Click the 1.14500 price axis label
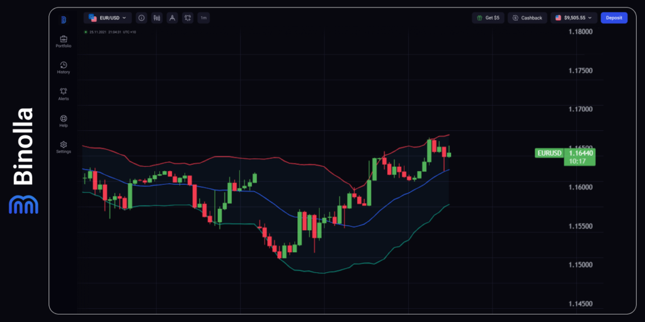This screenshot has width=645, height=322. tap(580, 304)
